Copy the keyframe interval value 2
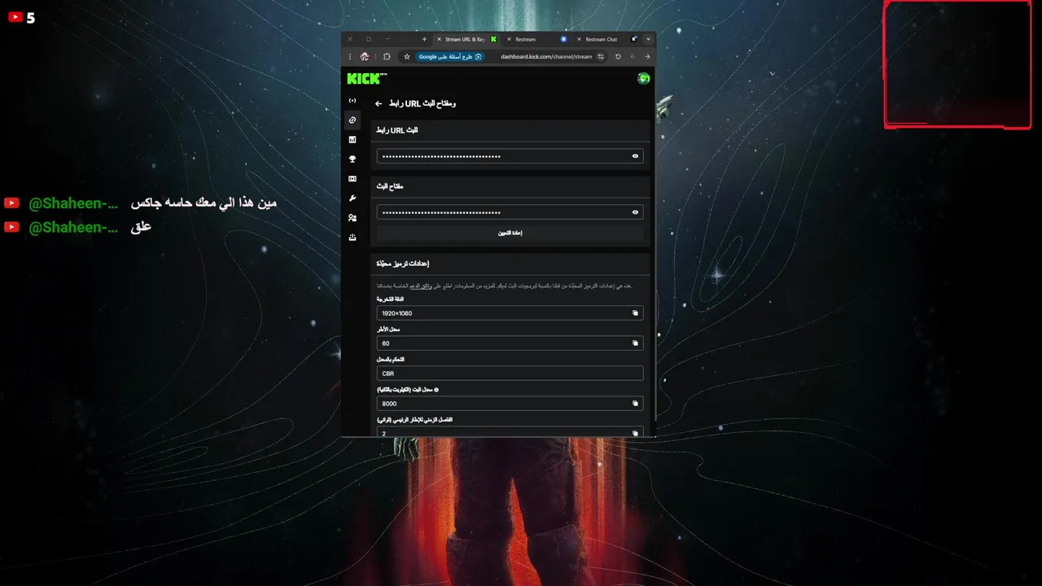 (x=635, y=433)
